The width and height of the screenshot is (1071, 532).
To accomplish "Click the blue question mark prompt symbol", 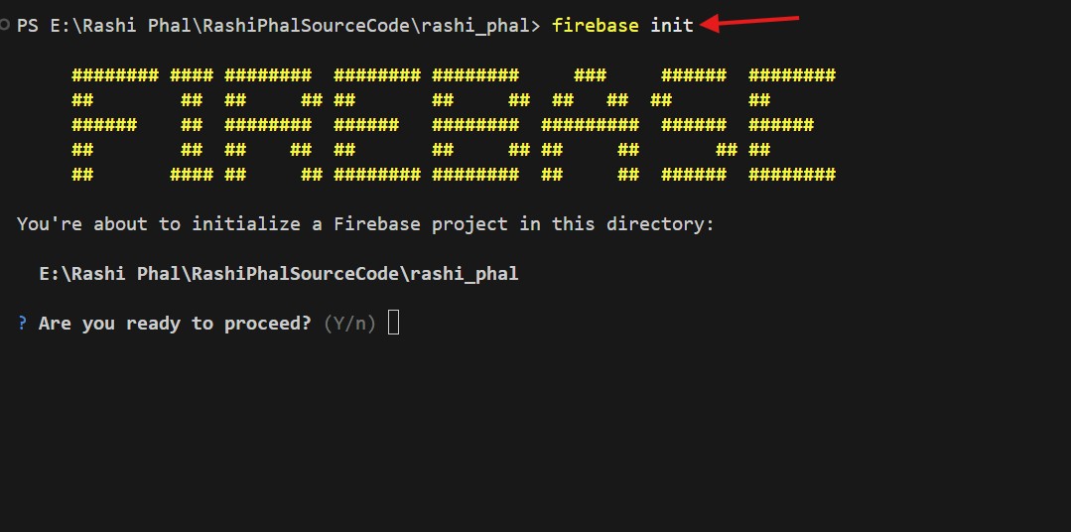I will (22, 324).
